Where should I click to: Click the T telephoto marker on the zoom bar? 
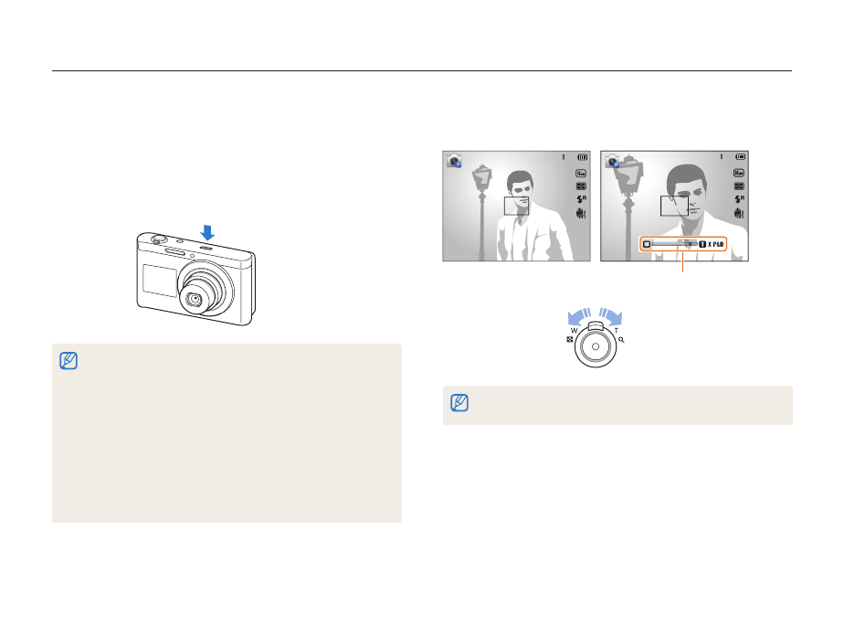click(x=702, y=244)
